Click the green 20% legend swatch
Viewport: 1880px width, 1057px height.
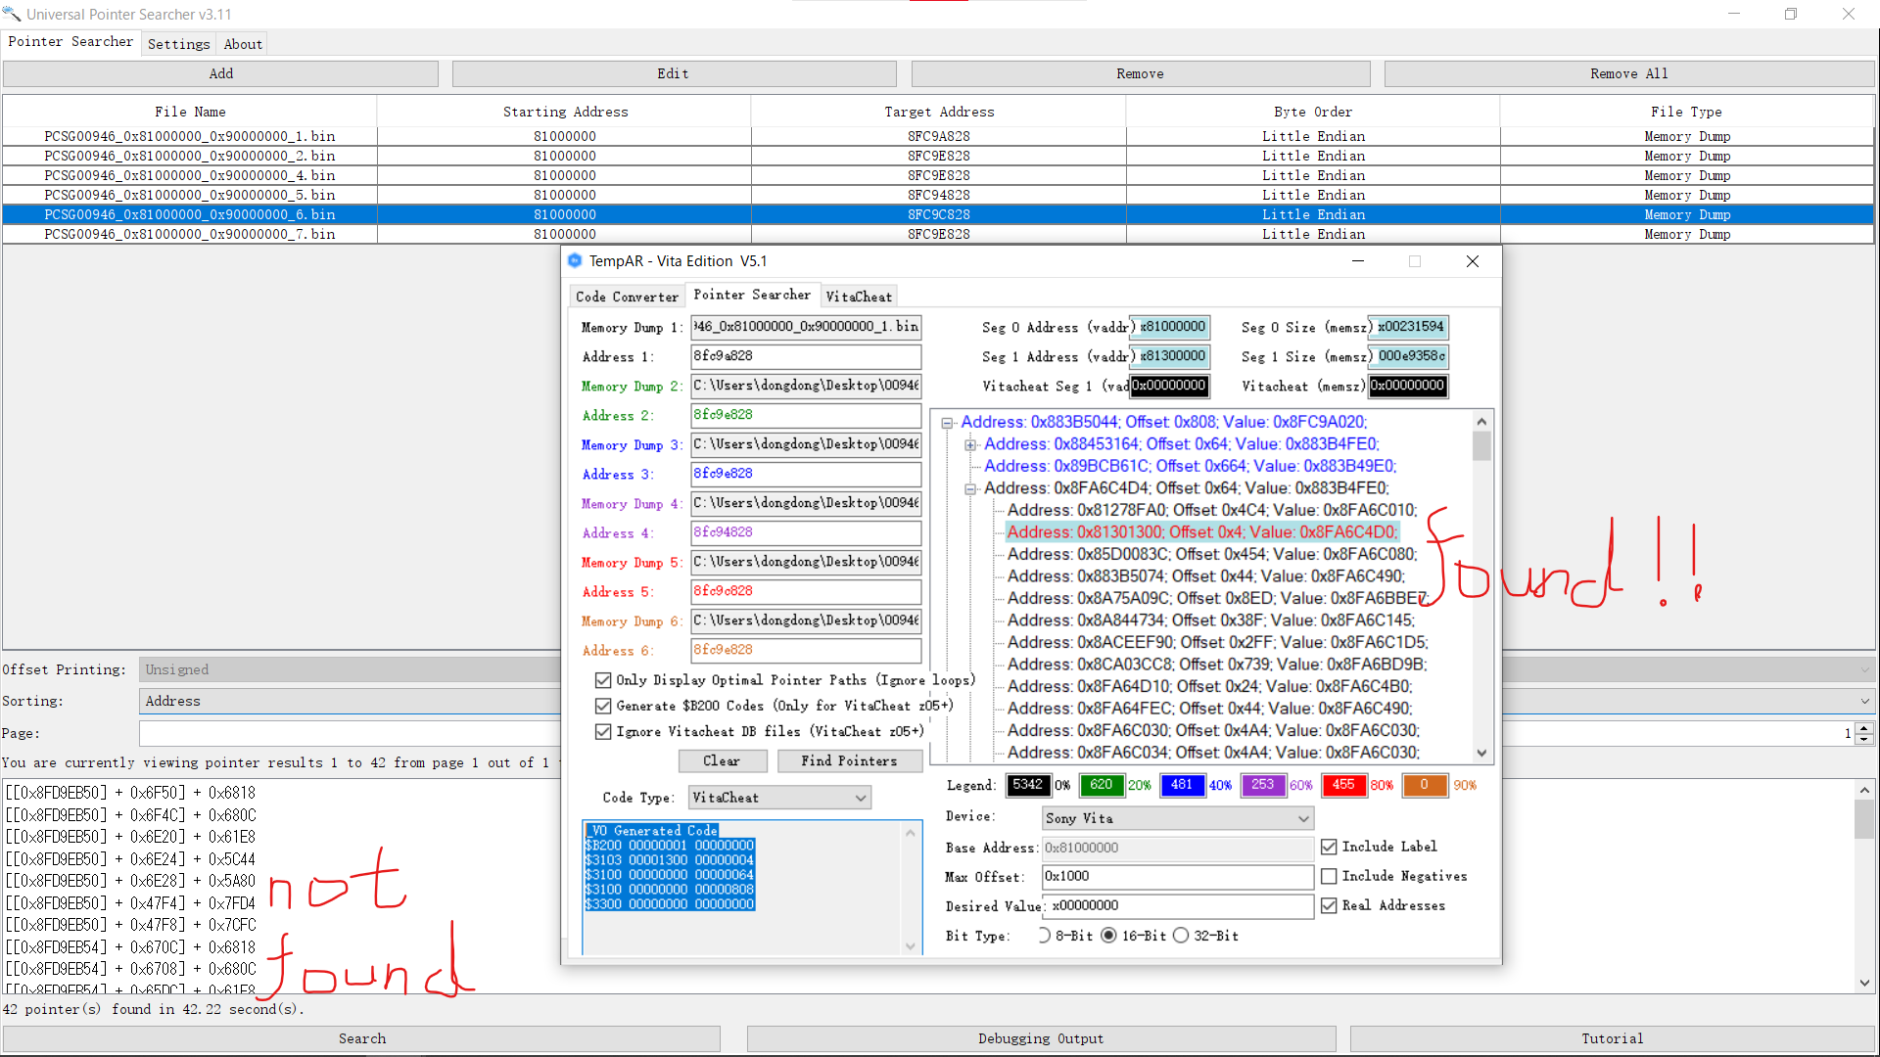pyautogui.click(x=1102, y=785)
